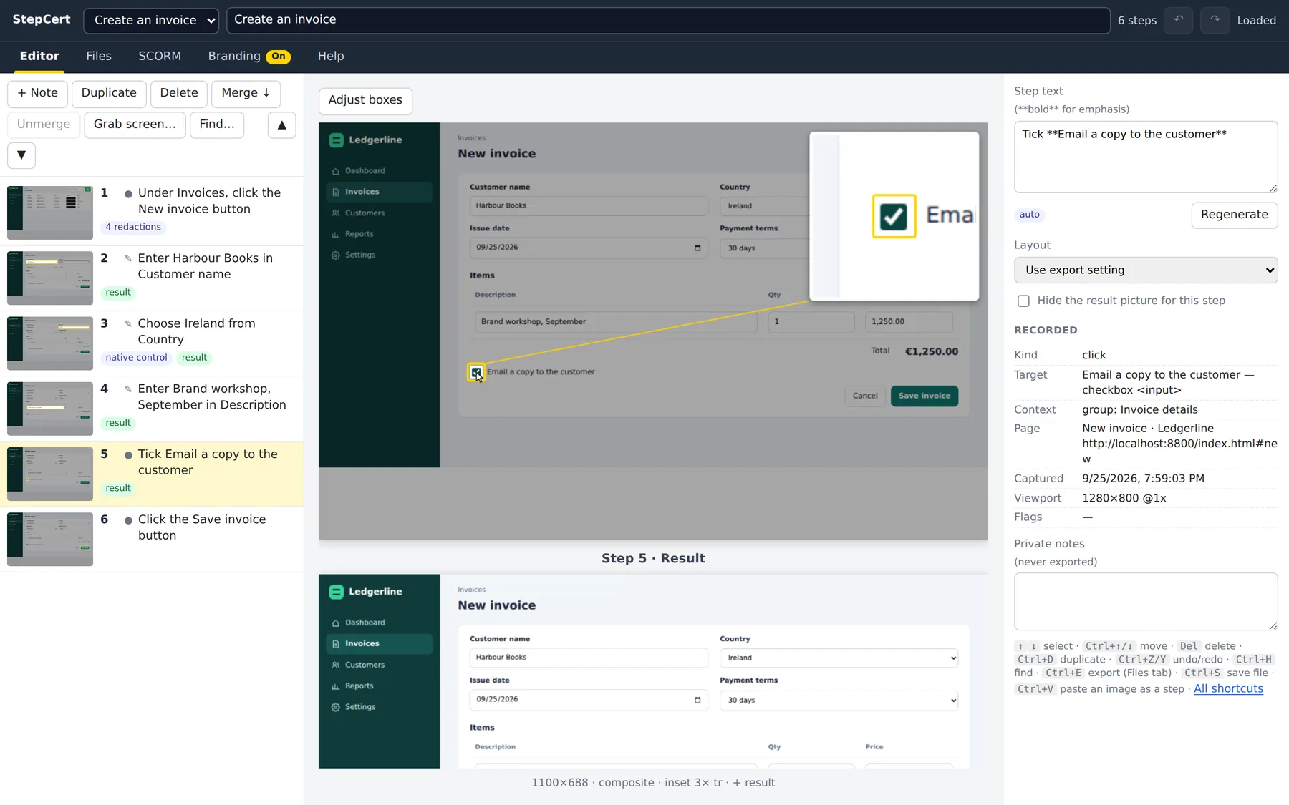Screen dimensions: 1289x805
Task: Open the SCORM tab
Action: 160,56
